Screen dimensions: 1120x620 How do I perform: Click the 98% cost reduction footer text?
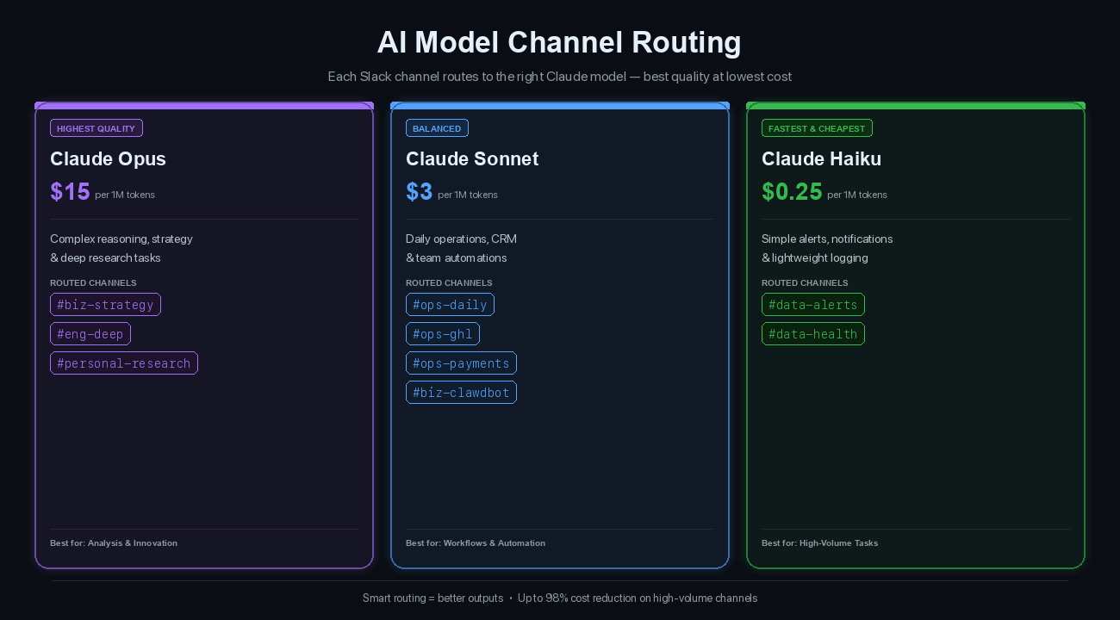(638, 598)
